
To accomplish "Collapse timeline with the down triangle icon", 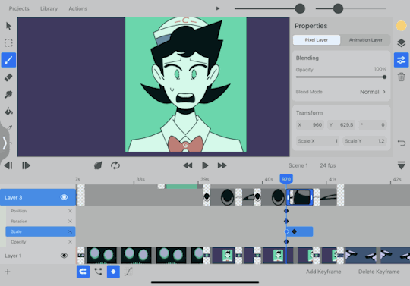I will (x=401, y=165).
